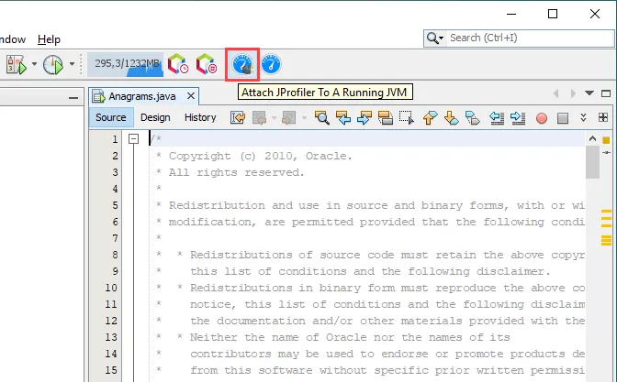617x382 pixels.
Task: Click the memory usage 295,3/1232MB indicator
Action: [x=125, y=64]
